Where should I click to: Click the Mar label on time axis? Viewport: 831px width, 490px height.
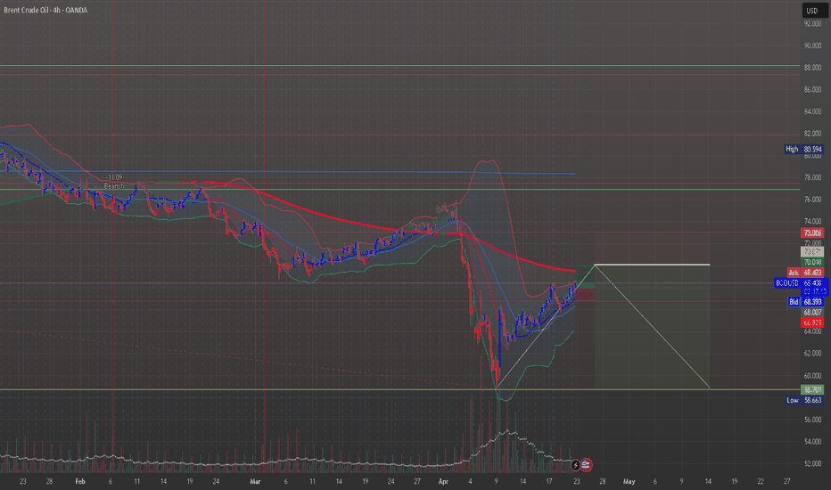point(255,481)
